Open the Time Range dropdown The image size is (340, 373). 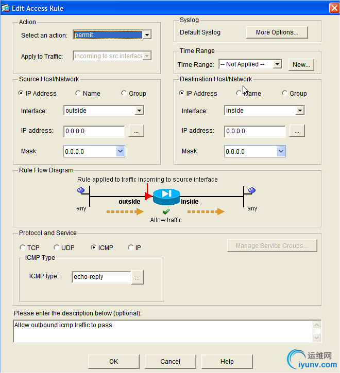pyautogui.click(x=277, y=64)
